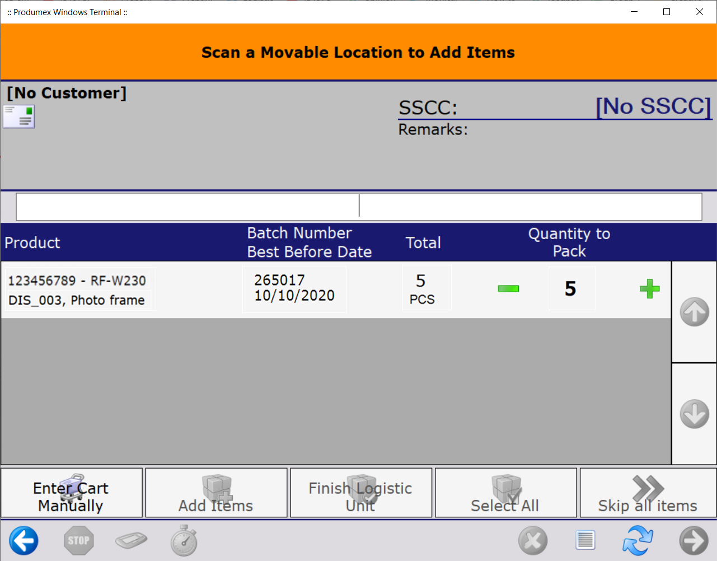717x561 pixels.
Task: Focus the scan input text field
Action: click(359, 207)
